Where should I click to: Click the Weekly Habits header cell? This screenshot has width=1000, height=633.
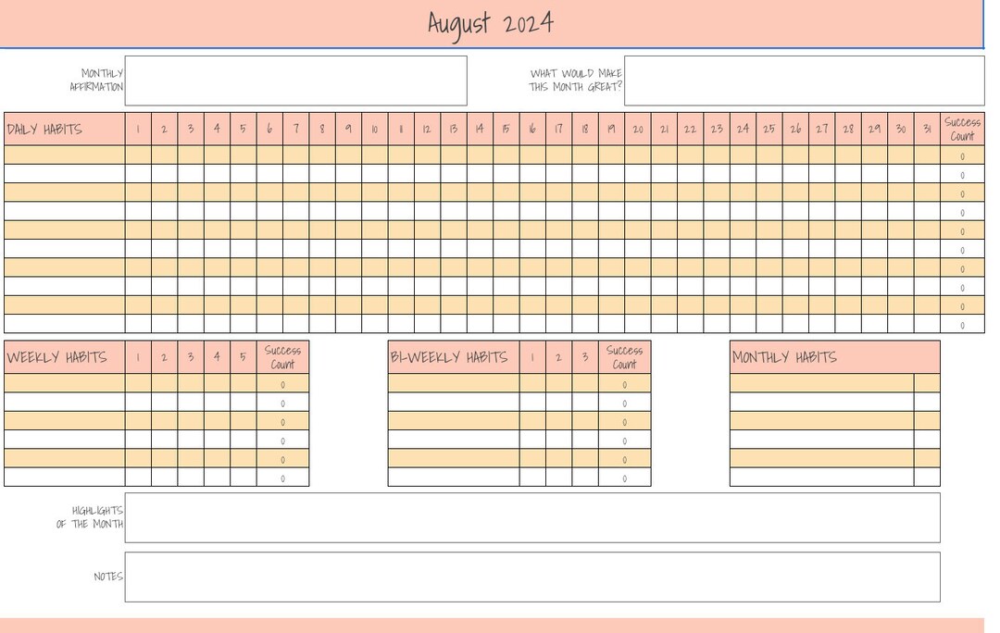[x=63, y=356]
